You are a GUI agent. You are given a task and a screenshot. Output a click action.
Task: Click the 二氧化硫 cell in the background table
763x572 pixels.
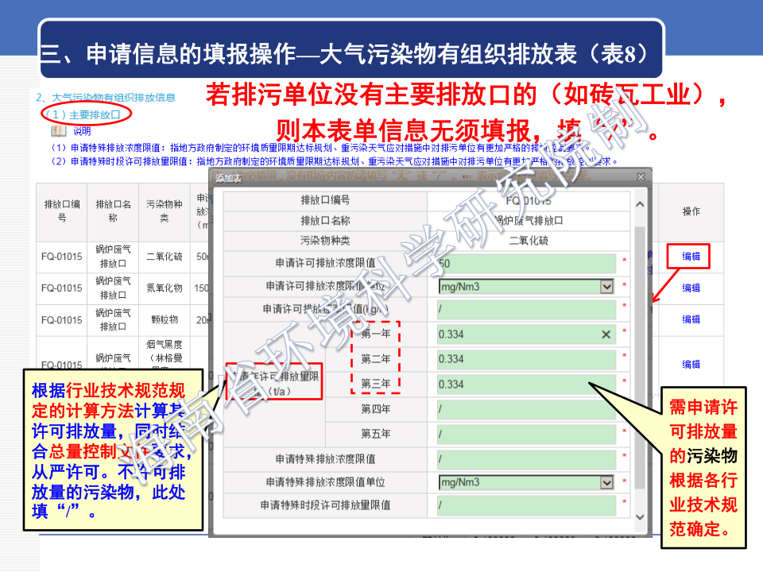[165, 257]
